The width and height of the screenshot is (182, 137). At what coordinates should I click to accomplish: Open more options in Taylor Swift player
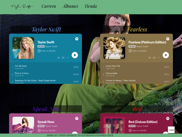click(x=67, y=58)
